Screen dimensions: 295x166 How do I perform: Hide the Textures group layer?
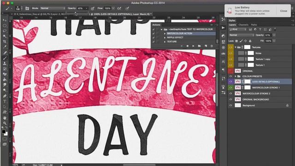pos(230,47)
